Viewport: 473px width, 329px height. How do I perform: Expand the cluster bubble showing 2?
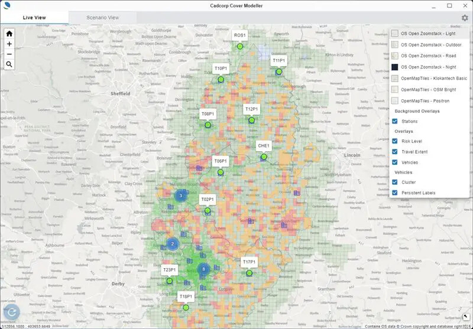pos(172,243)
